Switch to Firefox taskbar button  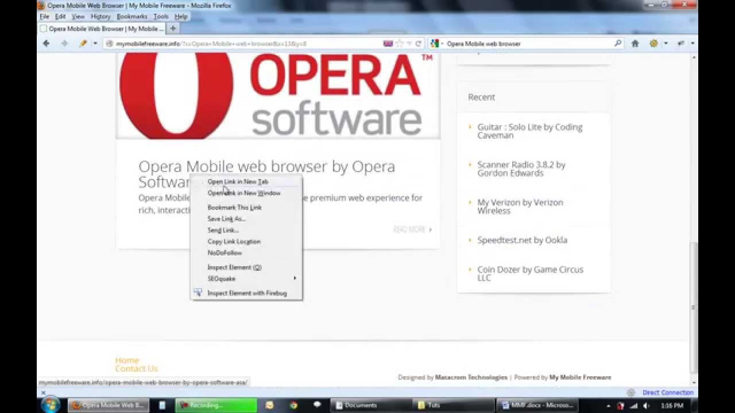pyautogui.click(x=109, y=405)
